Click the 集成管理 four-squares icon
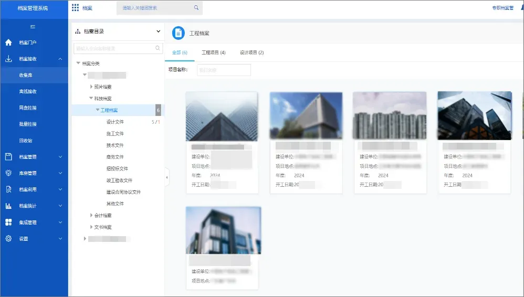Viewport: 524px width, 297px height. [8, 222]
